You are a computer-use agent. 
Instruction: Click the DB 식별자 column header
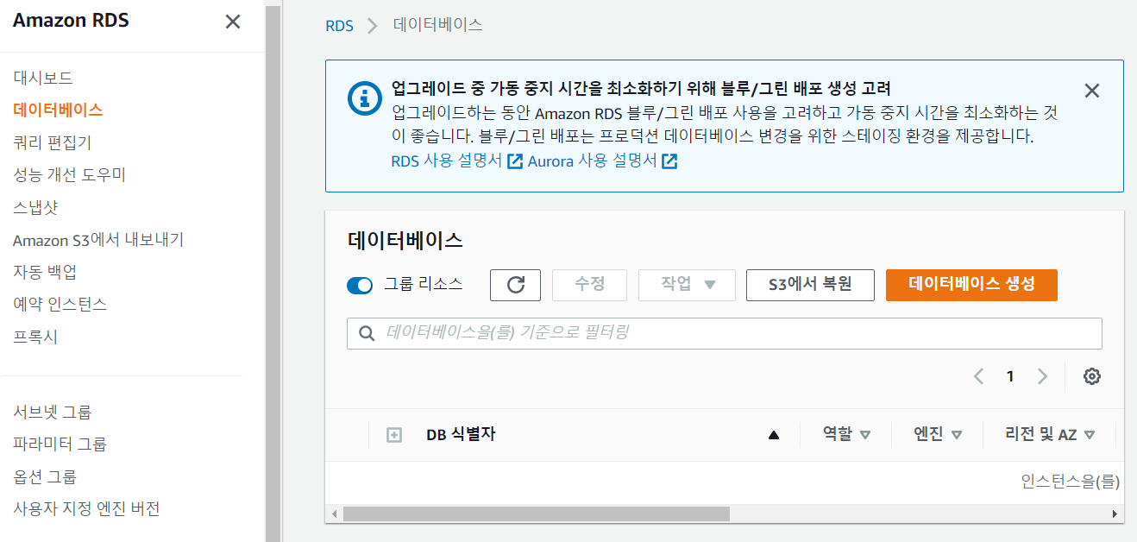click(x=461, y=435)
